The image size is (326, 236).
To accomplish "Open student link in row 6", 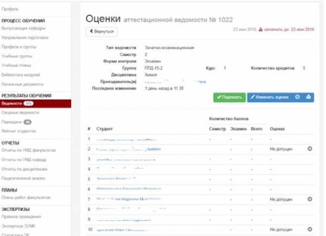I will tap(128, 189).
